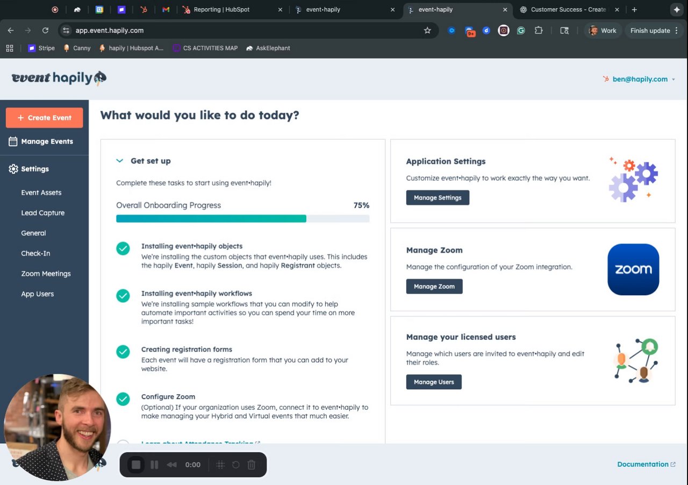The height and width of the screenshot is (485, 688).
Task: Pause the screen recording
Action: click(154, 465)
